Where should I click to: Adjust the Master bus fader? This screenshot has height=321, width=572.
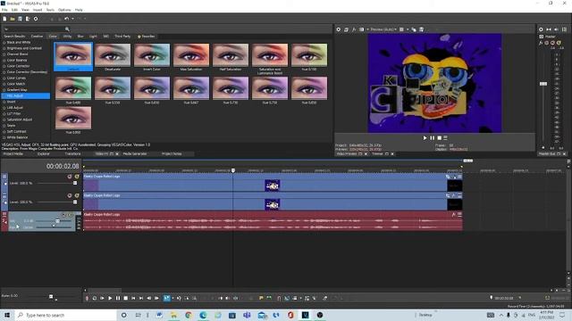coord(543,84)
